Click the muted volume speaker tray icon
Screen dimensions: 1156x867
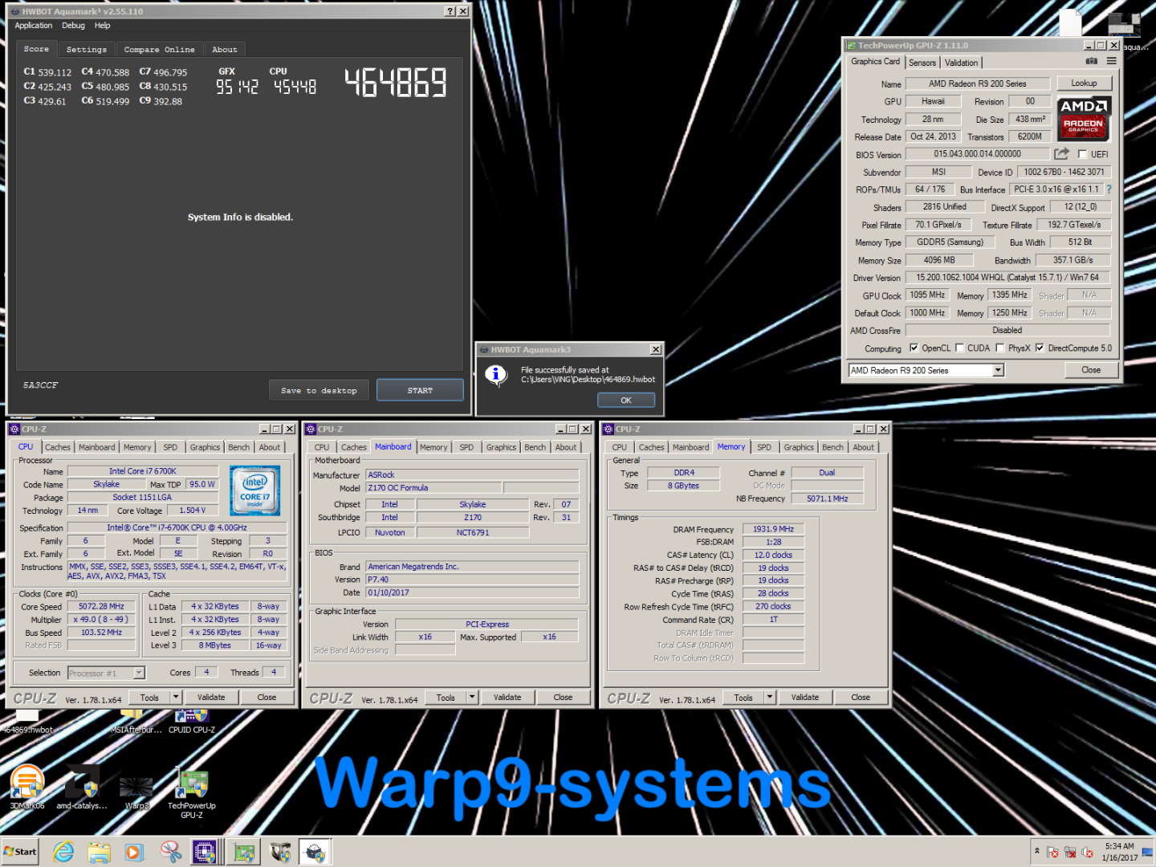pyautogui.click(x=1088, y=852)
